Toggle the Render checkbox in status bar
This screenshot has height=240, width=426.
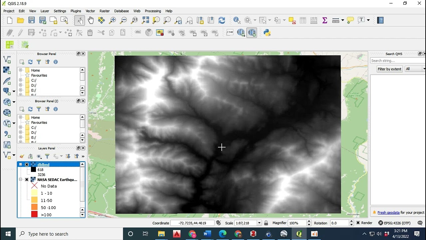358,223
